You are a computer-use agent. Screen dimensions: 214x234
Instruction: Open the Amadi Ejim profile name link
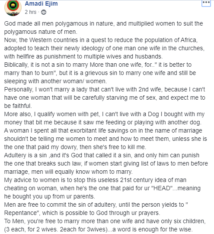[41, 3]
